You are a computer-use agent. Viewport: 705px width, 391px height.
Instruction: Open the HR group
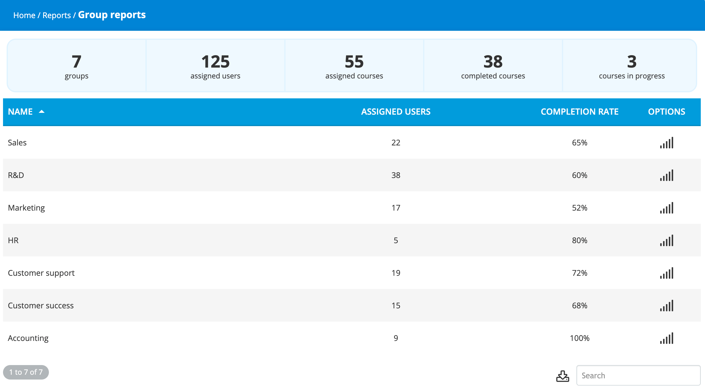[x=13, y=240]
